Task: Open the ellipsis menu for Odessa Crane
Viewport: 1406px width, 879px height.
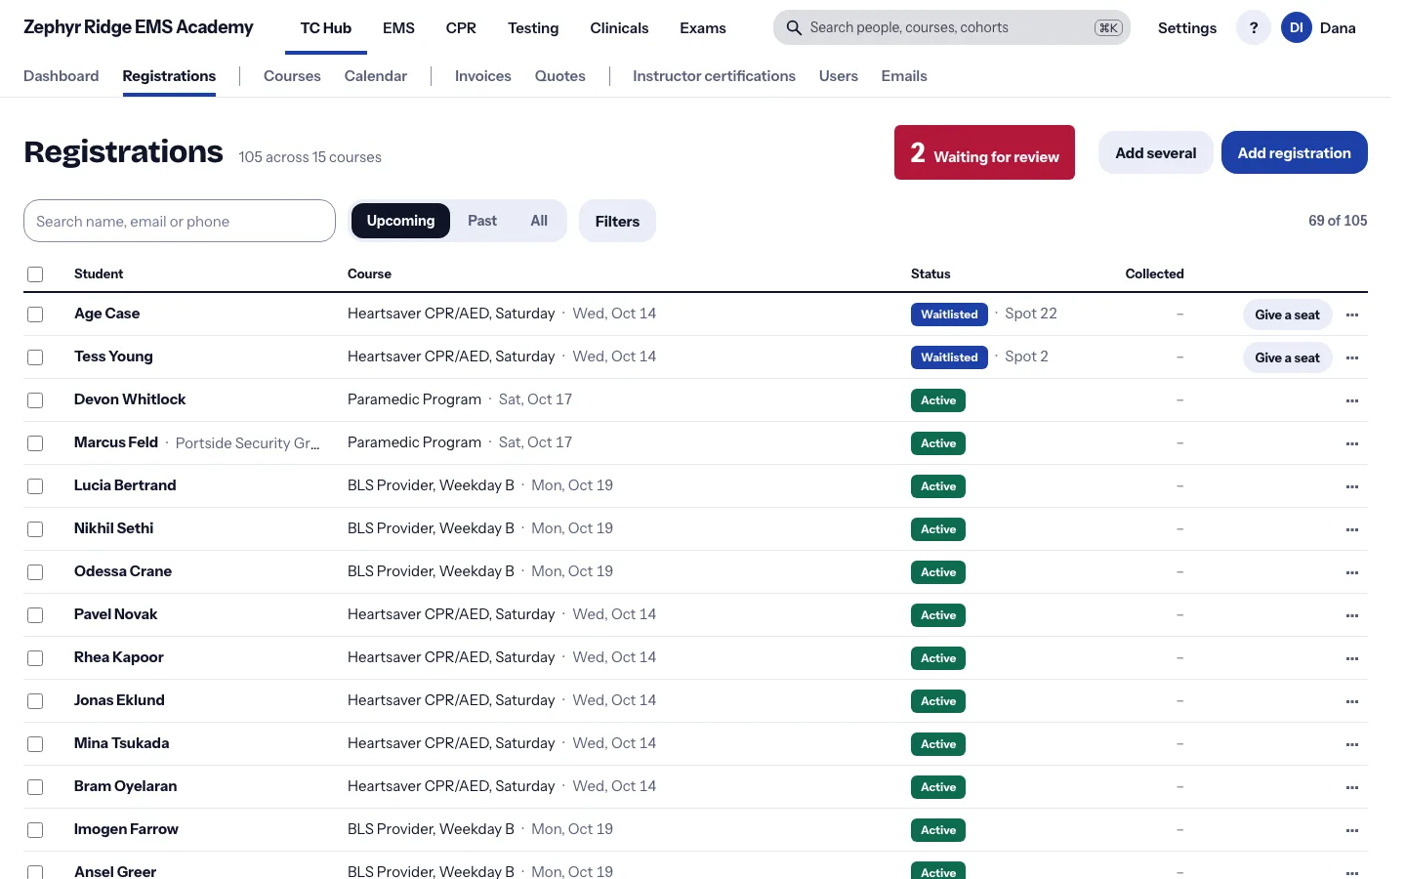Action: pyautogui.click(x=1352, y=572)
